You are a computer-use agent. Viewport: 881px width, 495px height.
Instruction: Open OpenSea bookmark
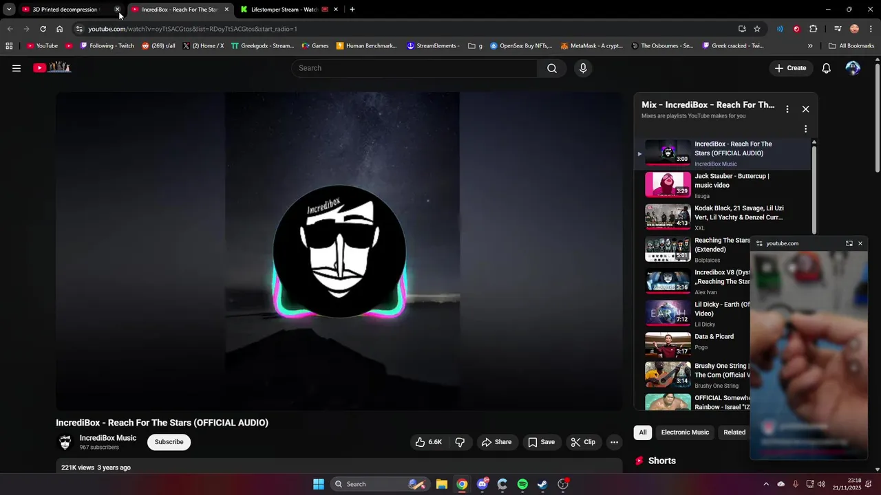tap(521, 46)
